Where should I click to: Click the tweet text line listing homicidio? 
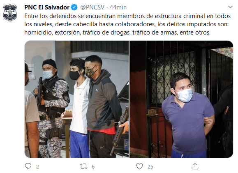[117, 32]
